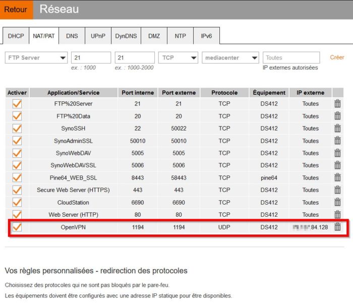The image size is (353, 306).
Task: Switch to the DHCP tab
Action: click(x=16, y=36)
